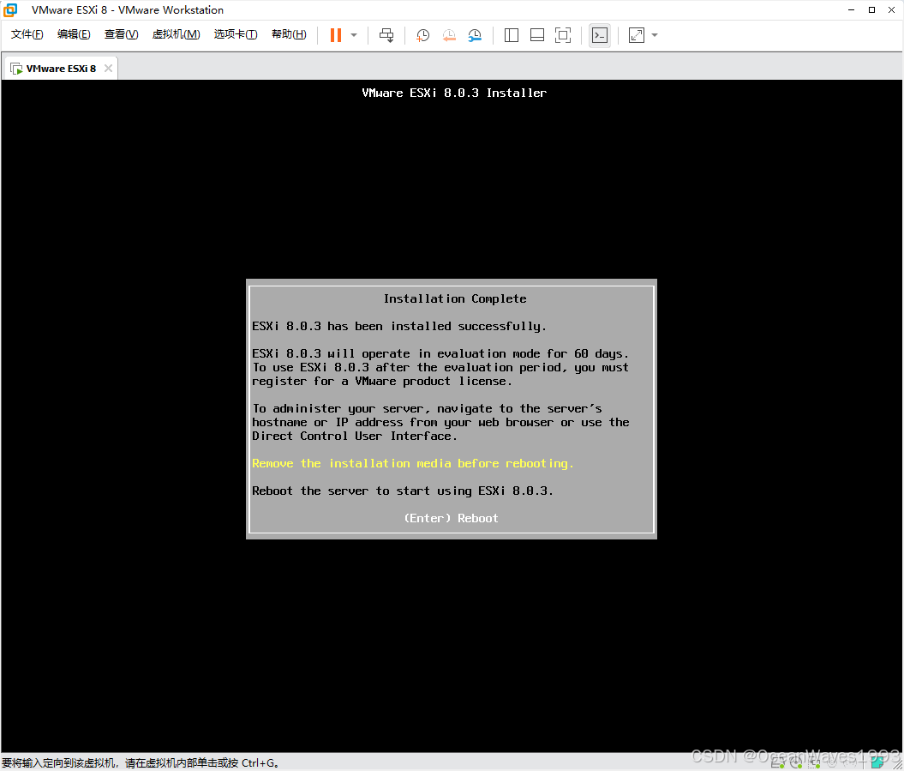Maximize the VMware Workstation window
The width and height of the screenshot is (904, 771).
pos(871,9)
